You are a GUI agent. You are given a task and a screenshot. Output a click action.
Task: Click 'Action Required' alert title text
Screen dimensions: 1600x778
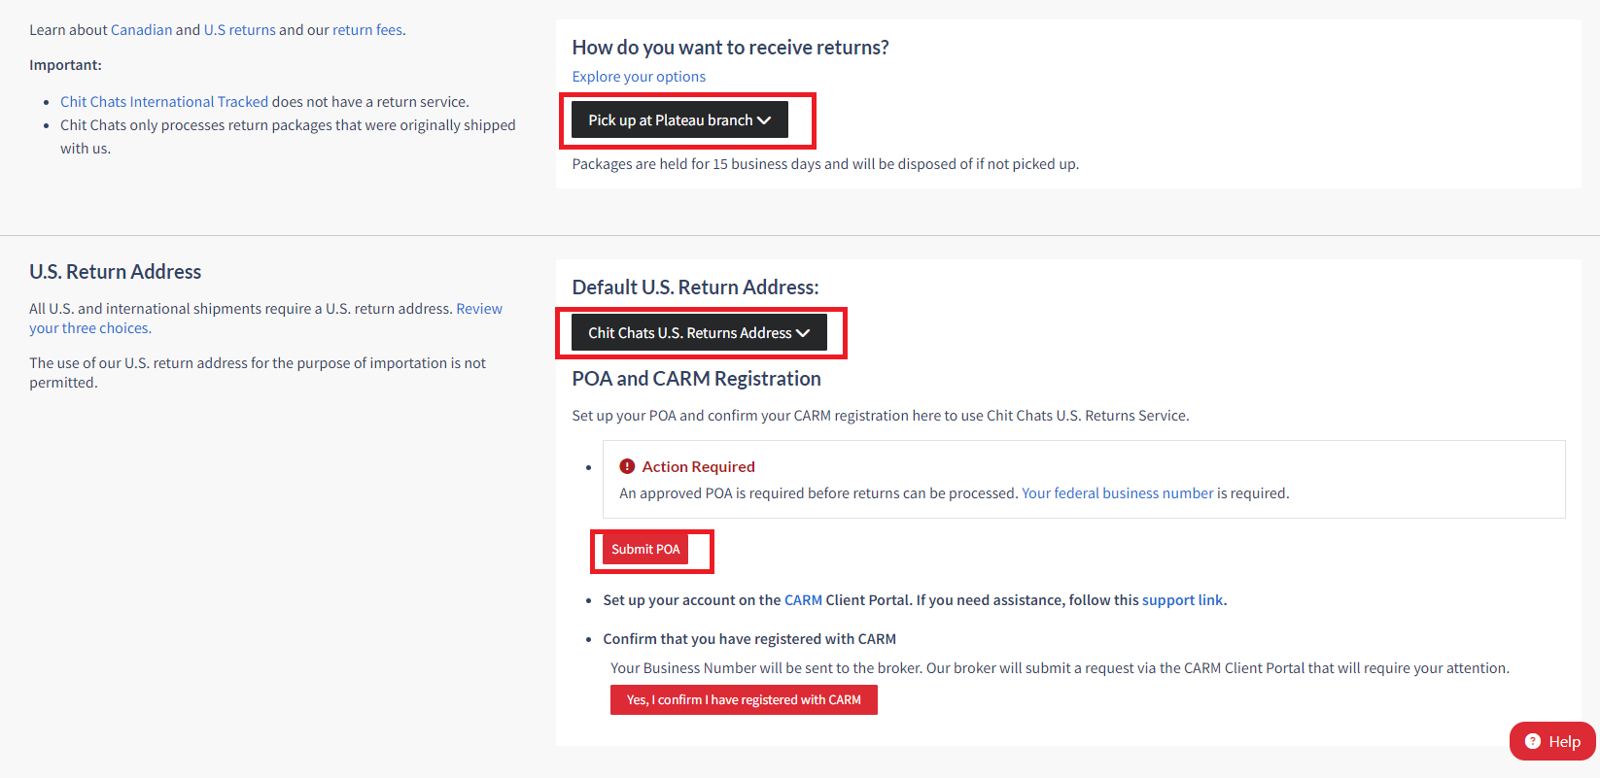pyautogui.click(x=698, y=466)
